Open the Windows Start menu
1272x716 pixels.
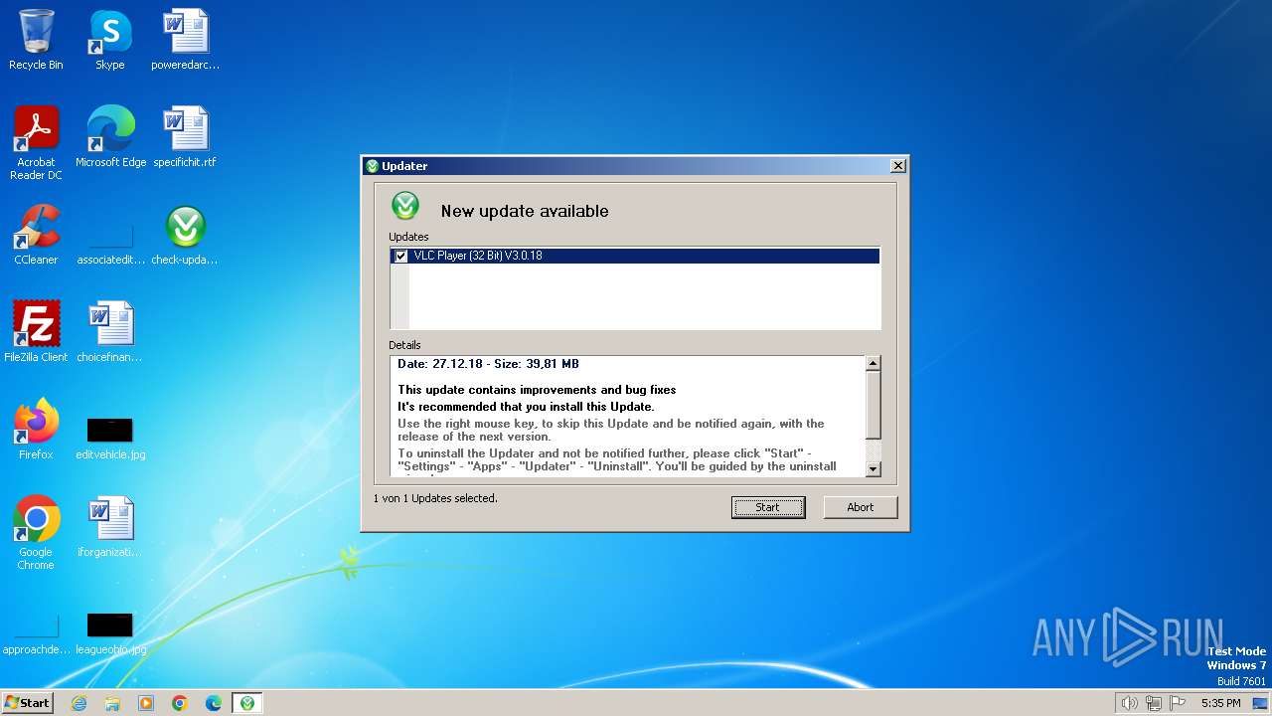[x=27, y=703]
